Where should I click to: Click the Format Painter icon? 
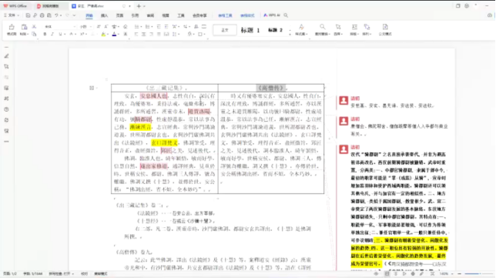[12, 27]
